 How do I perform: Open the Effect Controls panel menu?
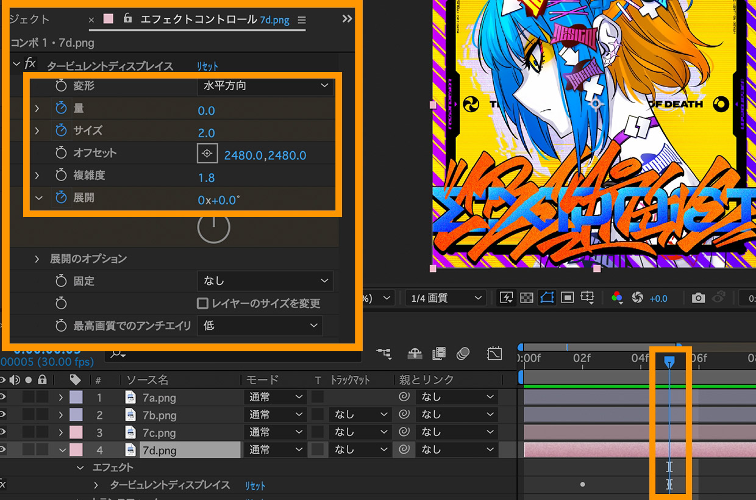coord(302,20)
